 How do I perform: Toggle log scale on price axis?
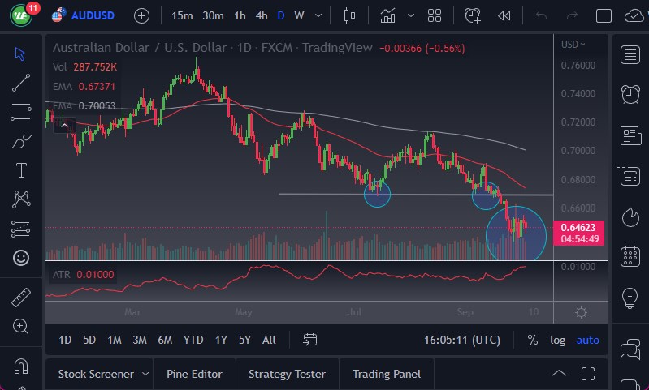pyautogui.click(x=557, y=340)
